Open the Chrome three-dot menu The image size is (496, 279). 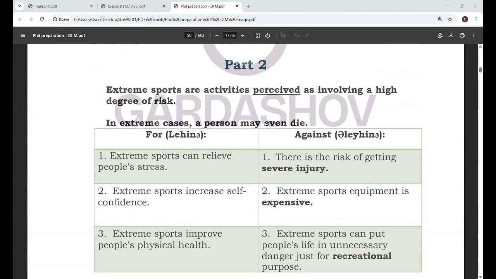[x=476, y=19]
